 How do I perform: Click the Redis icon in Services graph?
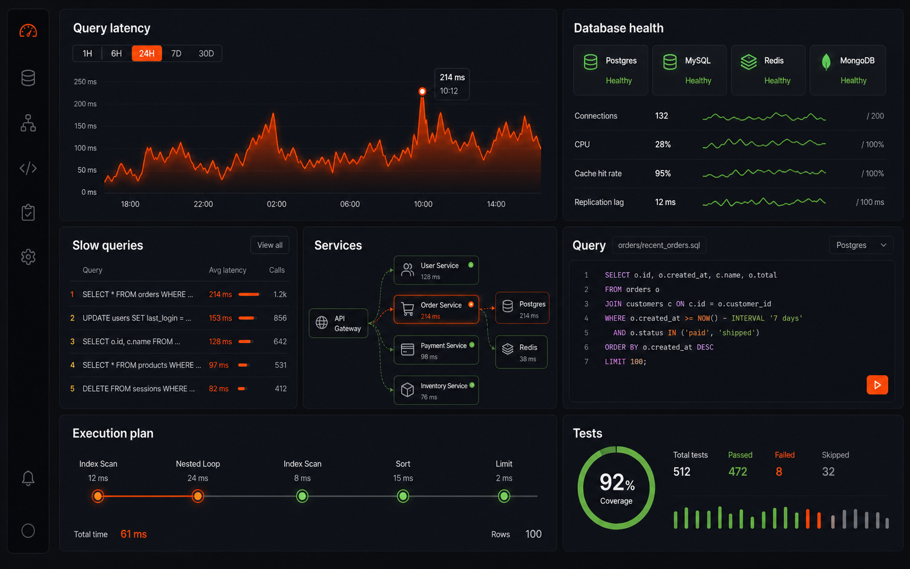pyautogui.click(x=508, y=349)
